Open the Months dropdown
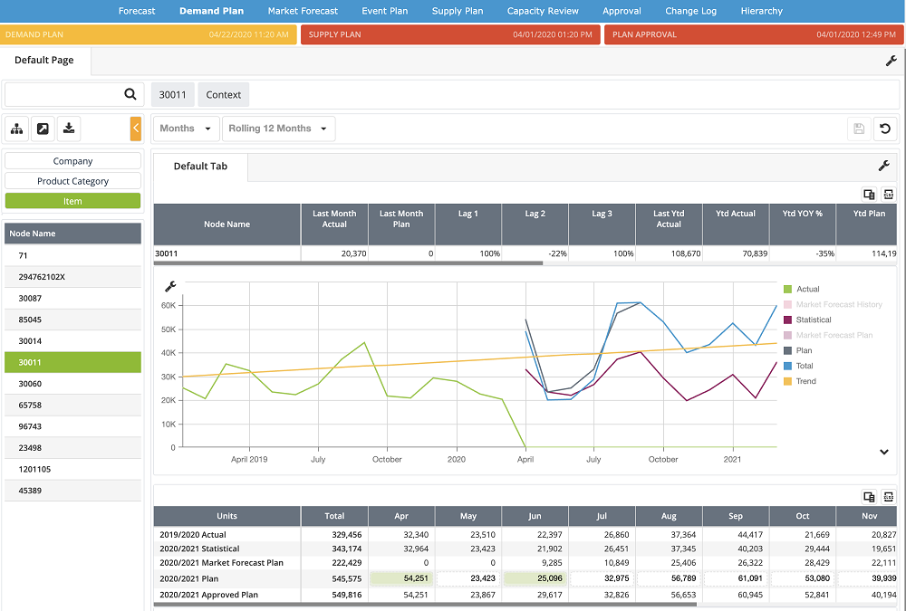This screenshot has width=906, height=611. (185, 129)
